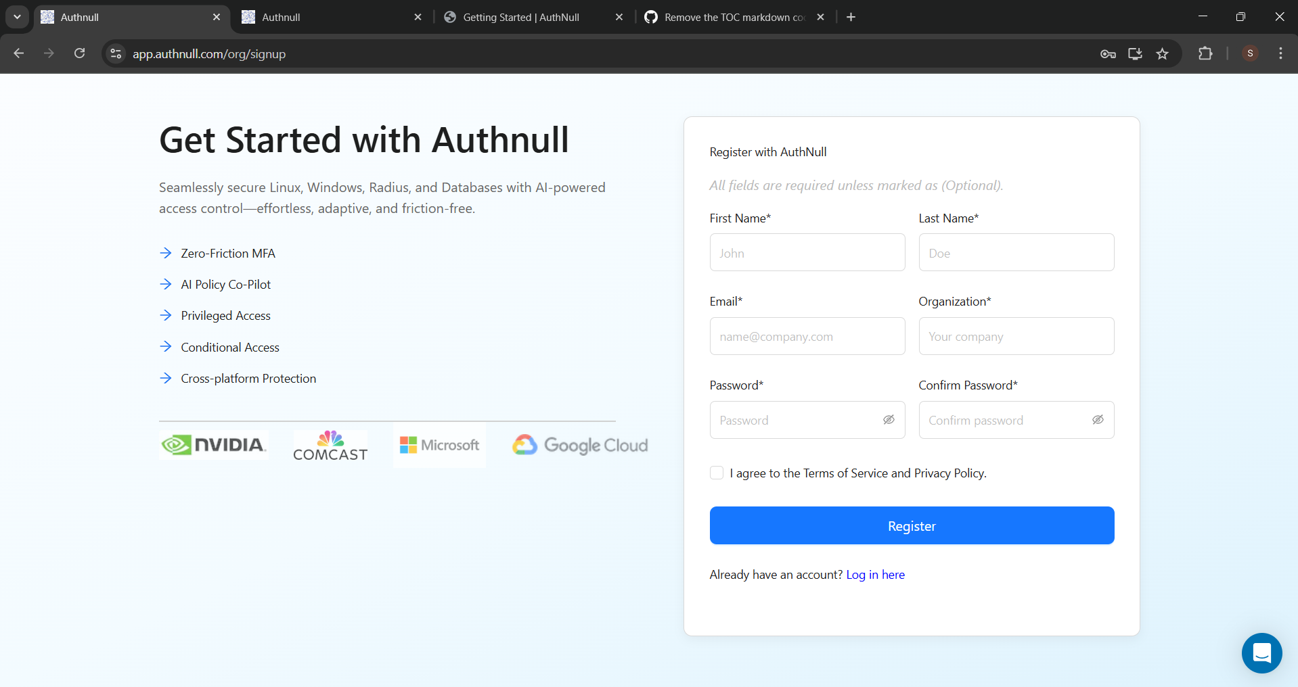Click the install app icon in address bar

[x=1135, y=54]
